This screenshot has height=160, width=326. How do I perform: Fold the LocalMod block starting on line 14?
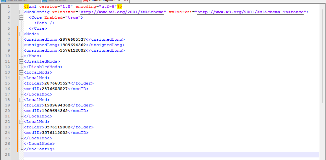[21, 78]
